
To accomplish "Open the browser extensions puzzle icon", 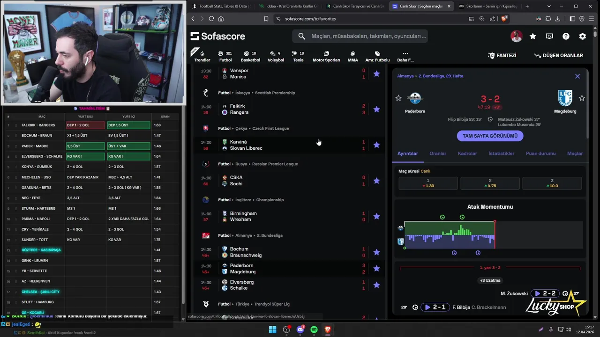I will coord(548,19).
